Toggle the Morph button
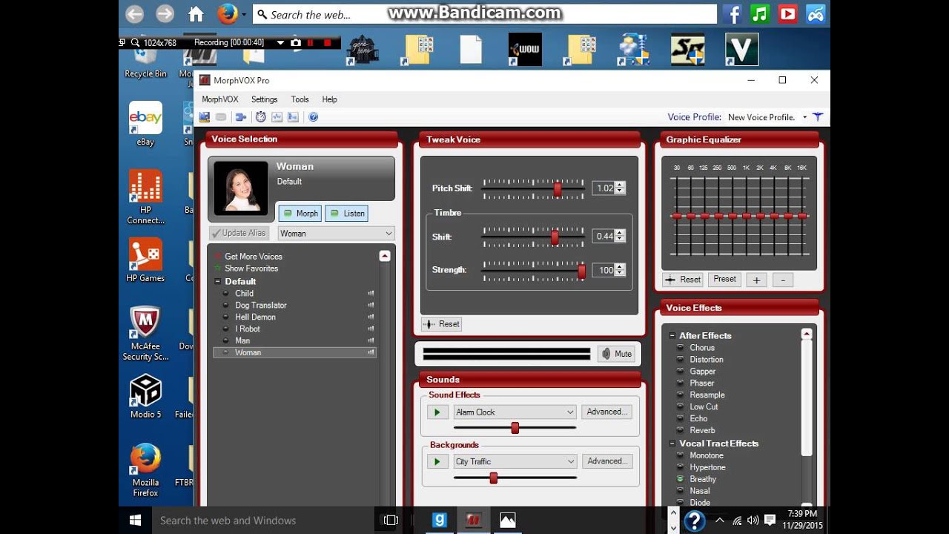The height and width of the screenshot is (534, 949). pyautogui.click(x=300, y=213)
